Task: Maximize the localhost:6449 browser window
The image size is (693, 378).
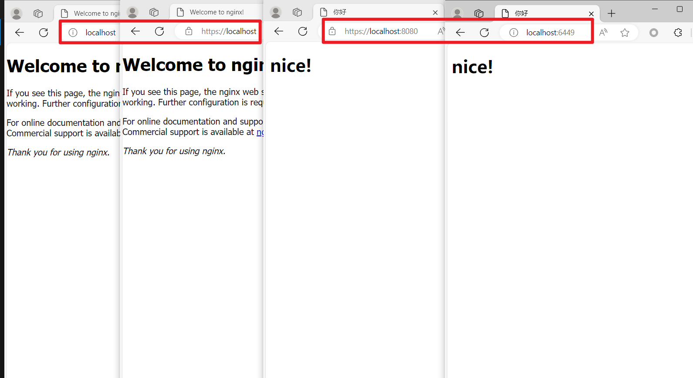Action: click(x=679, y=9)
